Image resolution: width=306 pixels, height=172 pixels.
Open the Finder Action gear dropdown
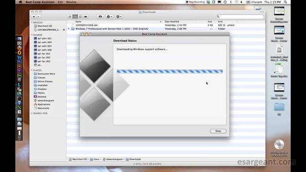click(109, 17)
